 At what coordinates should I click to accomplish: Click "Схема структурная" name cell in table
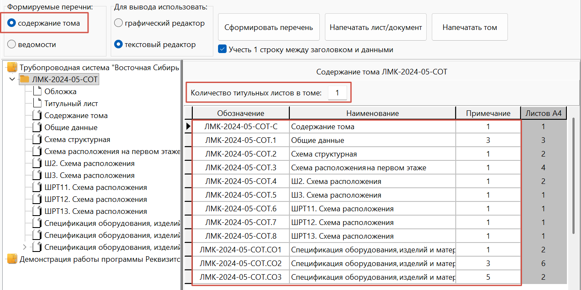372,154
